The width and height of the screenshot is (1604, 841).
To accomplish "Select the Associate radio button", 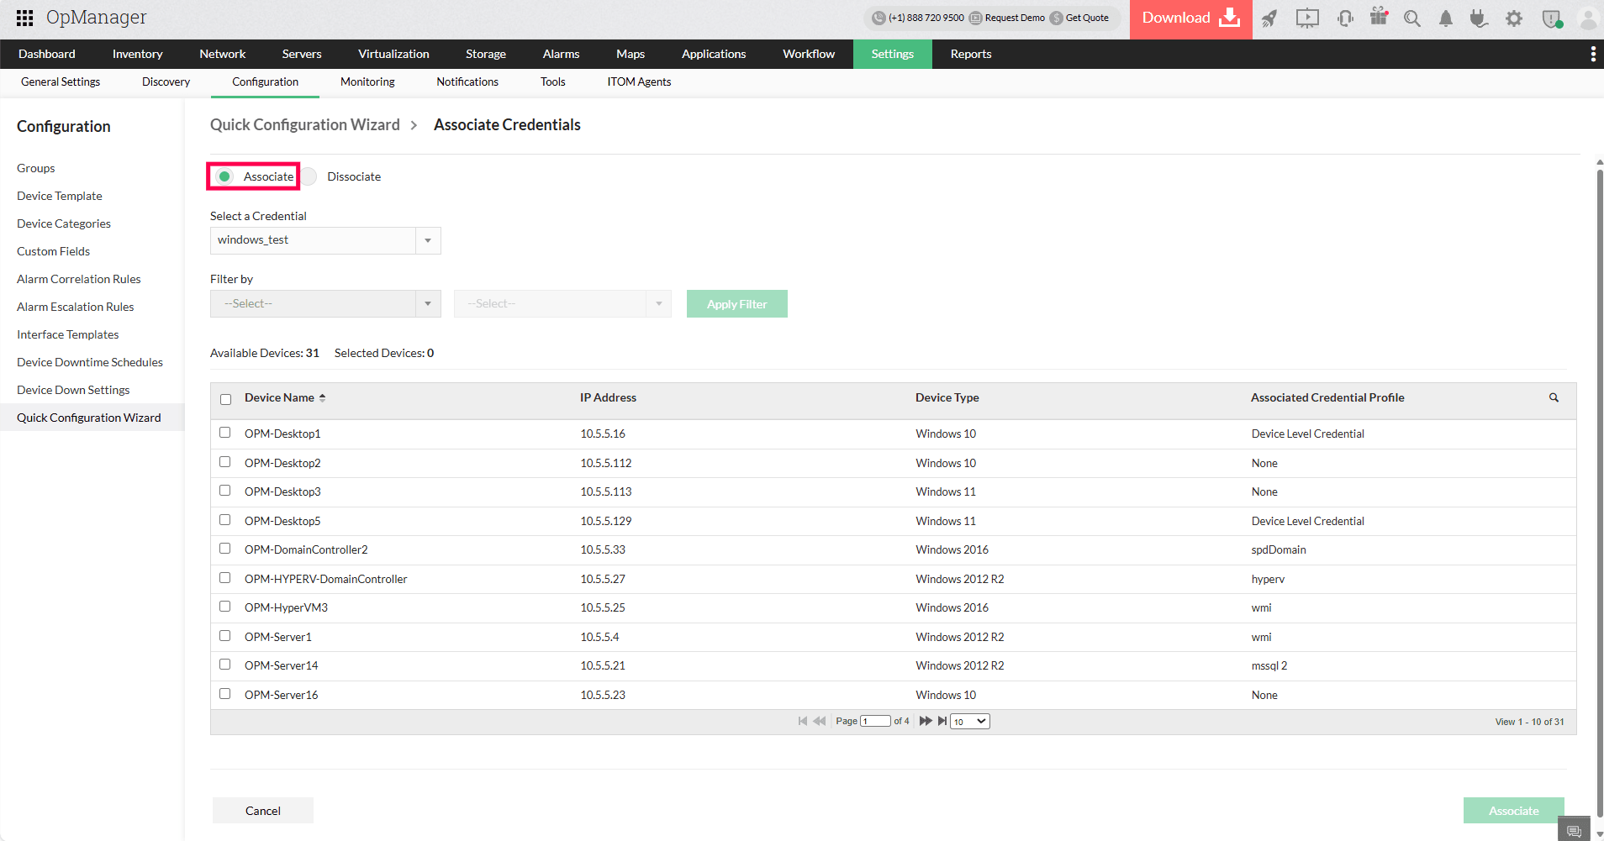I will [x=224, y=176].
